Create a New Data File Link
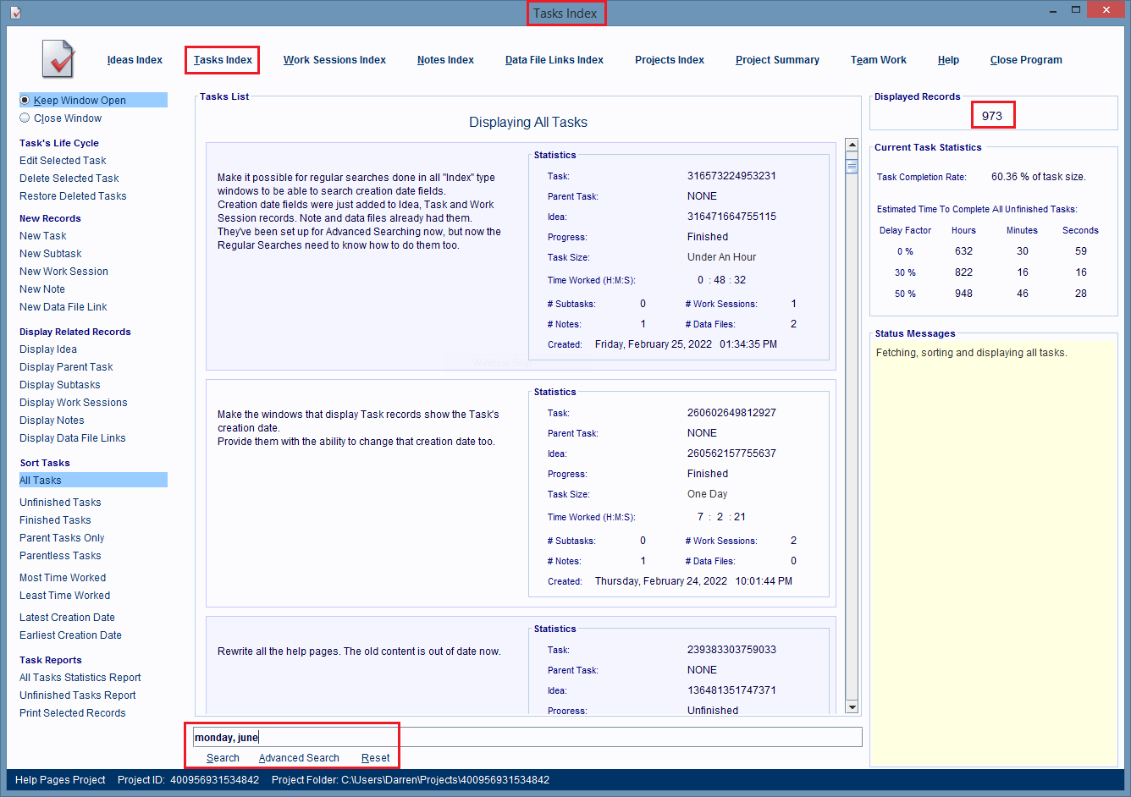The height and width of the screenshot is (797, 1131). [63, 307]
